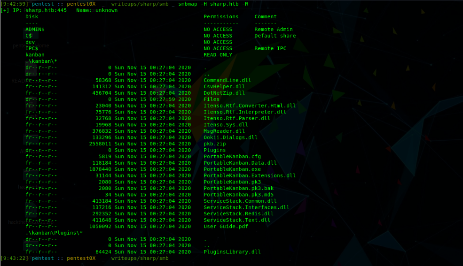Select file size '1878440' of PortableKanban.exe

[x=100, y=169]
